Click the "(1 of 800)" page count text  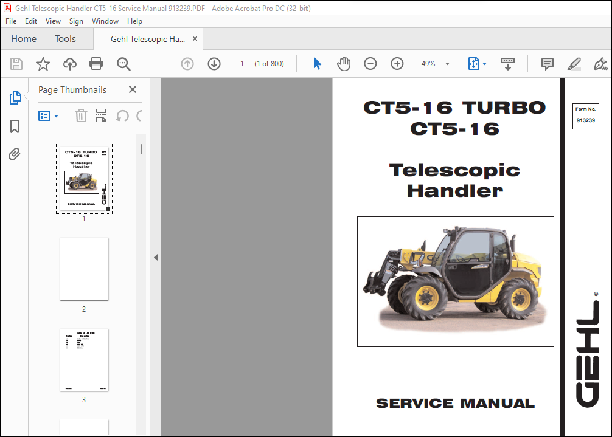click(x=269, y=64)
